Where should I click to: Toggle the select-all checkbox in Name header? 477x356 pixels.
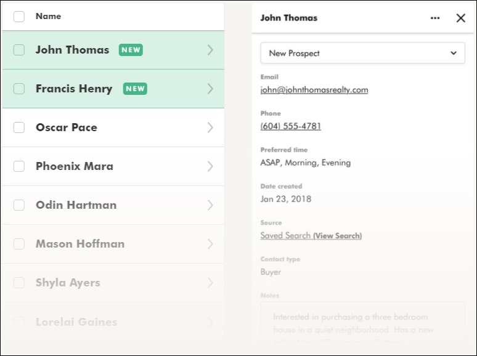(x=19, y=17)
